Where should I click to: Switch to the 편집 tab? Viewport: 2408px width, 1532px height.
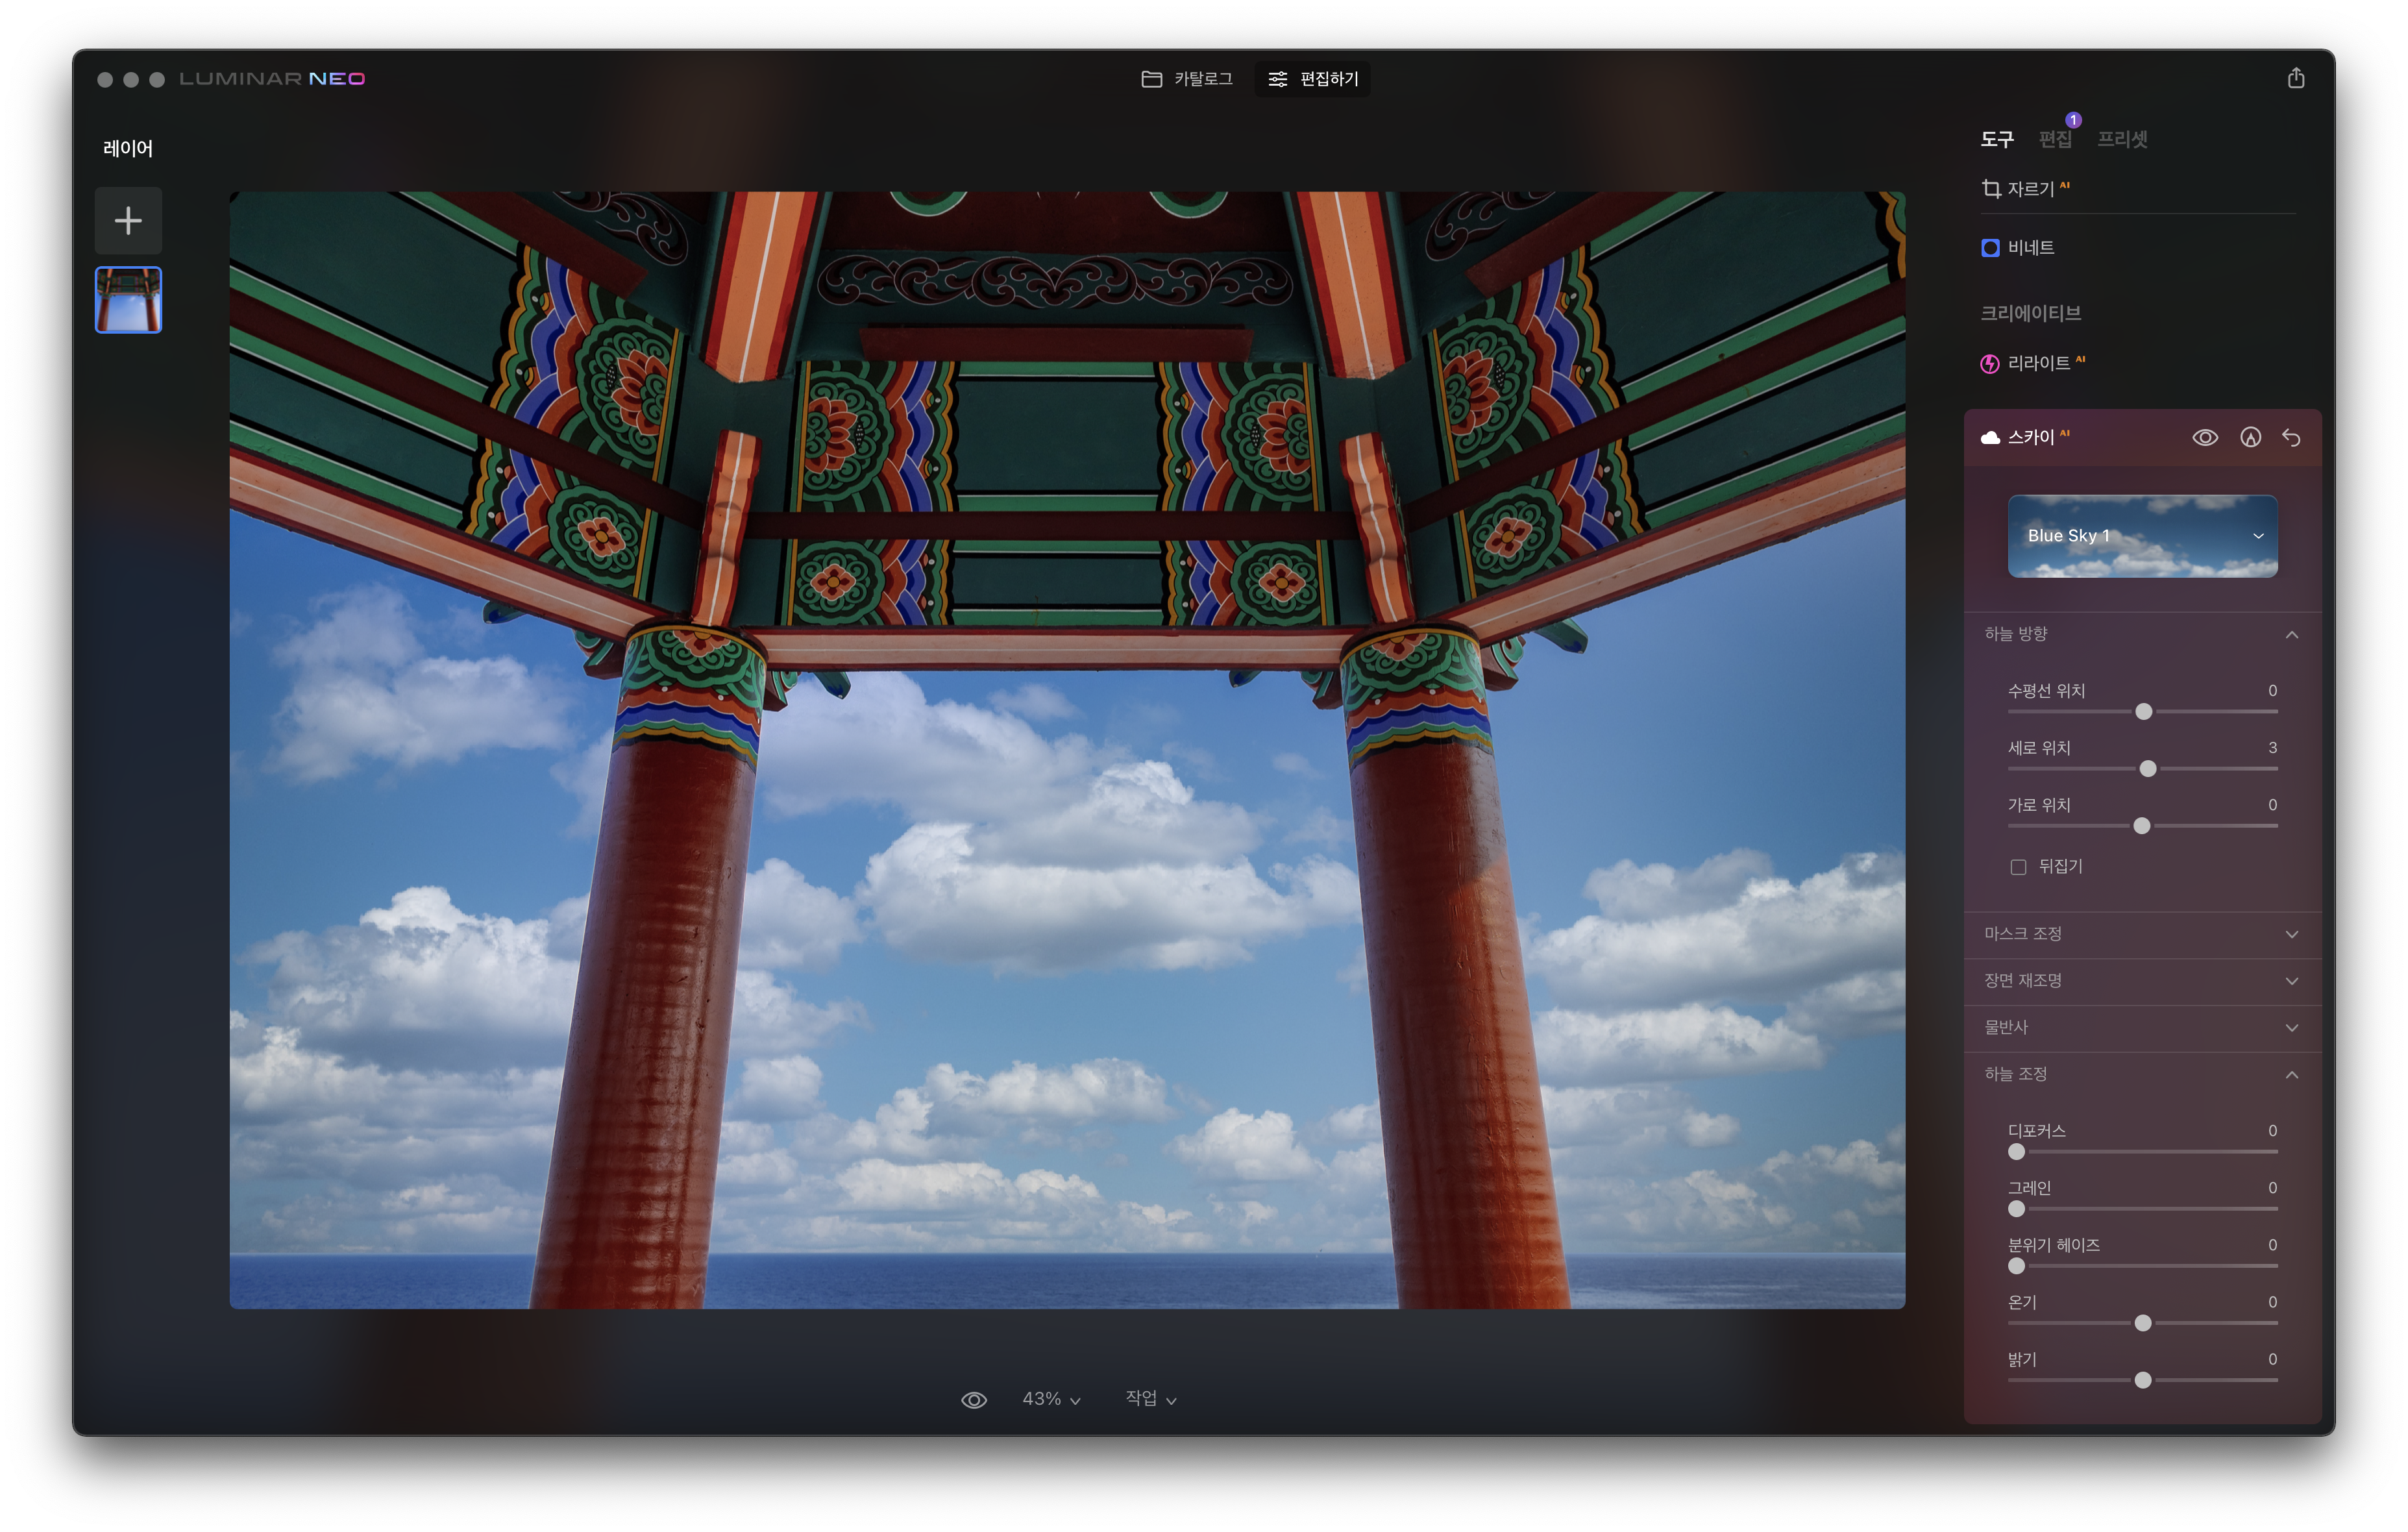2055,140
